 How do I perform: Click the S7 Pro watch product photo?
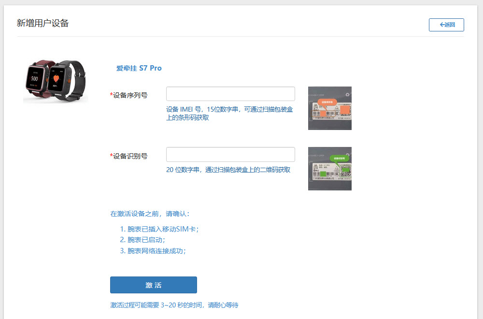click(x=55, y=80)
